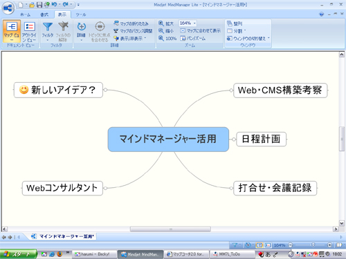Viewport: 346px width, 259px height.
Task: Open the フィルタ funnel dropdown
Action: point(48,31)
